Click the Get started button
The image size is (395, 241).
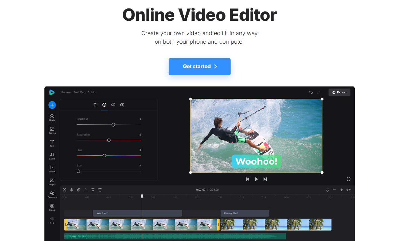pos(199,67)
